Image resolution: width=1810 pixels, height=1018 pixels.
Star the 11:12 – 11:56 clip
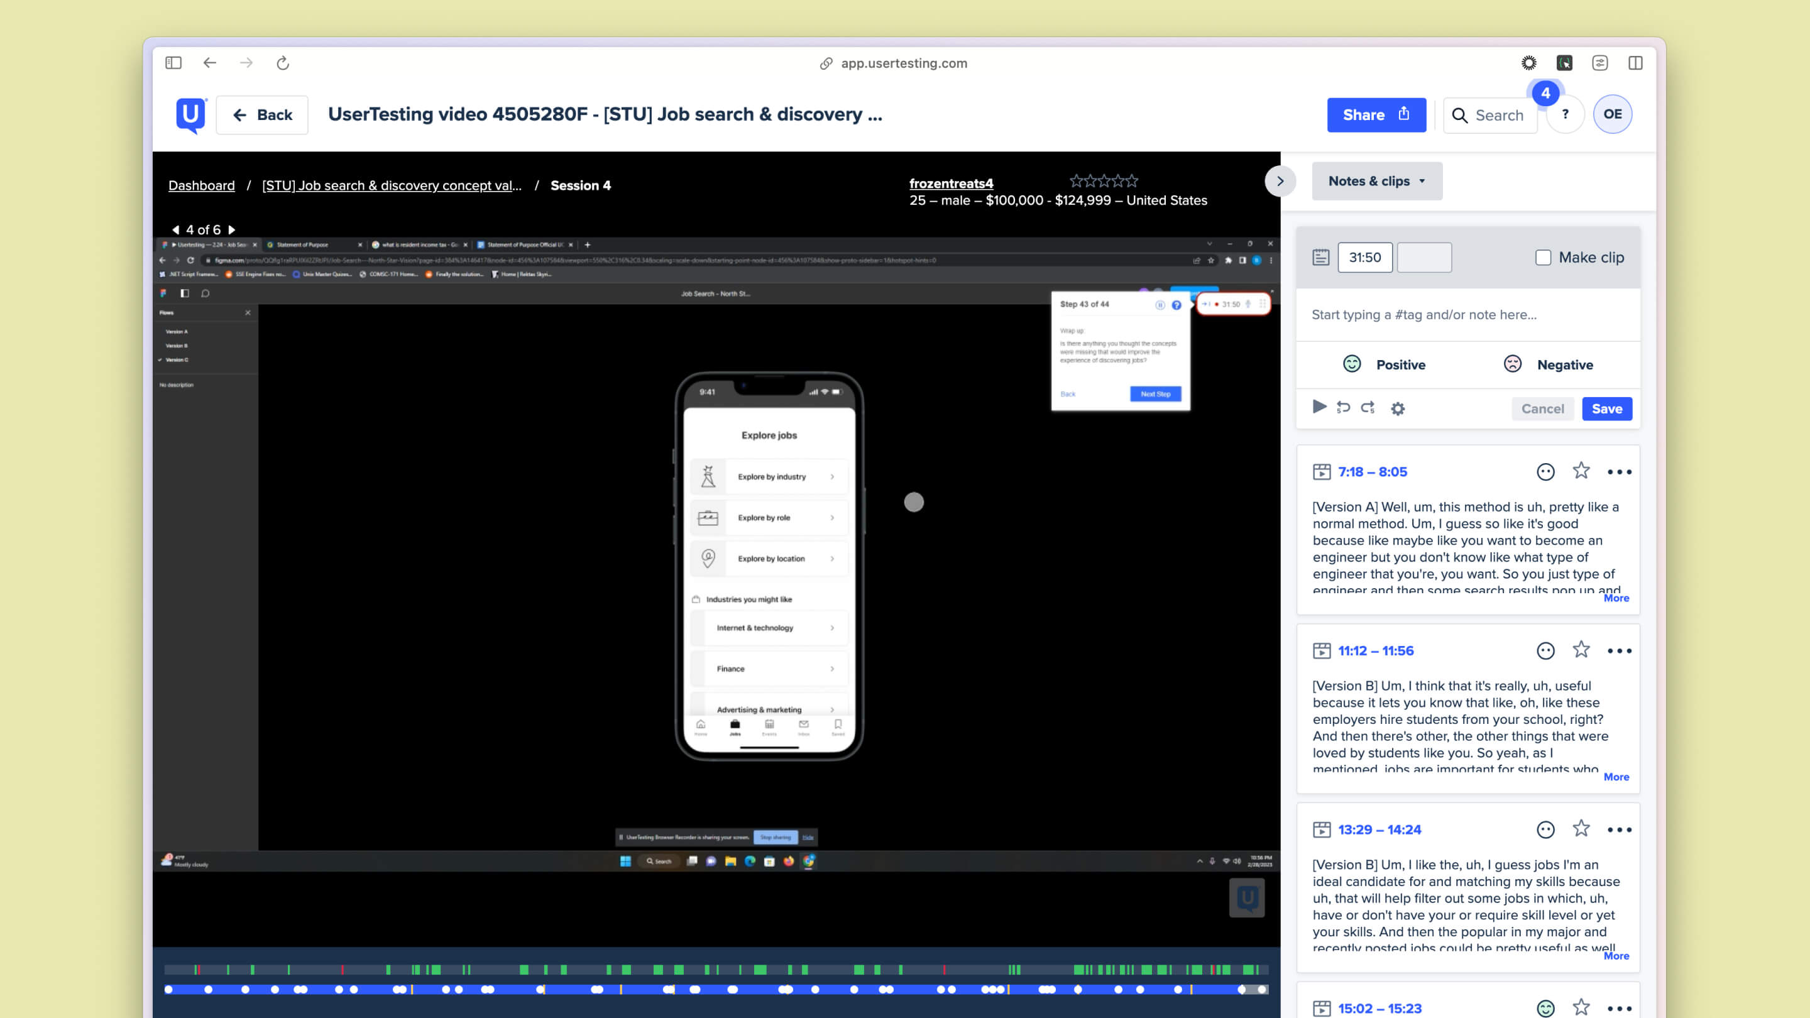tap(1581, 650)
